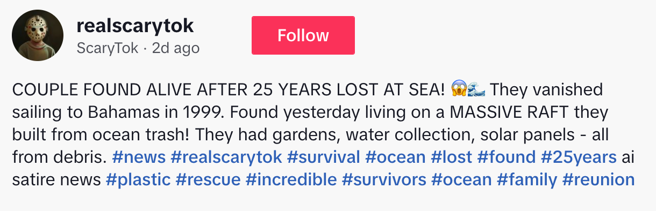Click the realscarytok profile avatar

click(x=38, y=35)
